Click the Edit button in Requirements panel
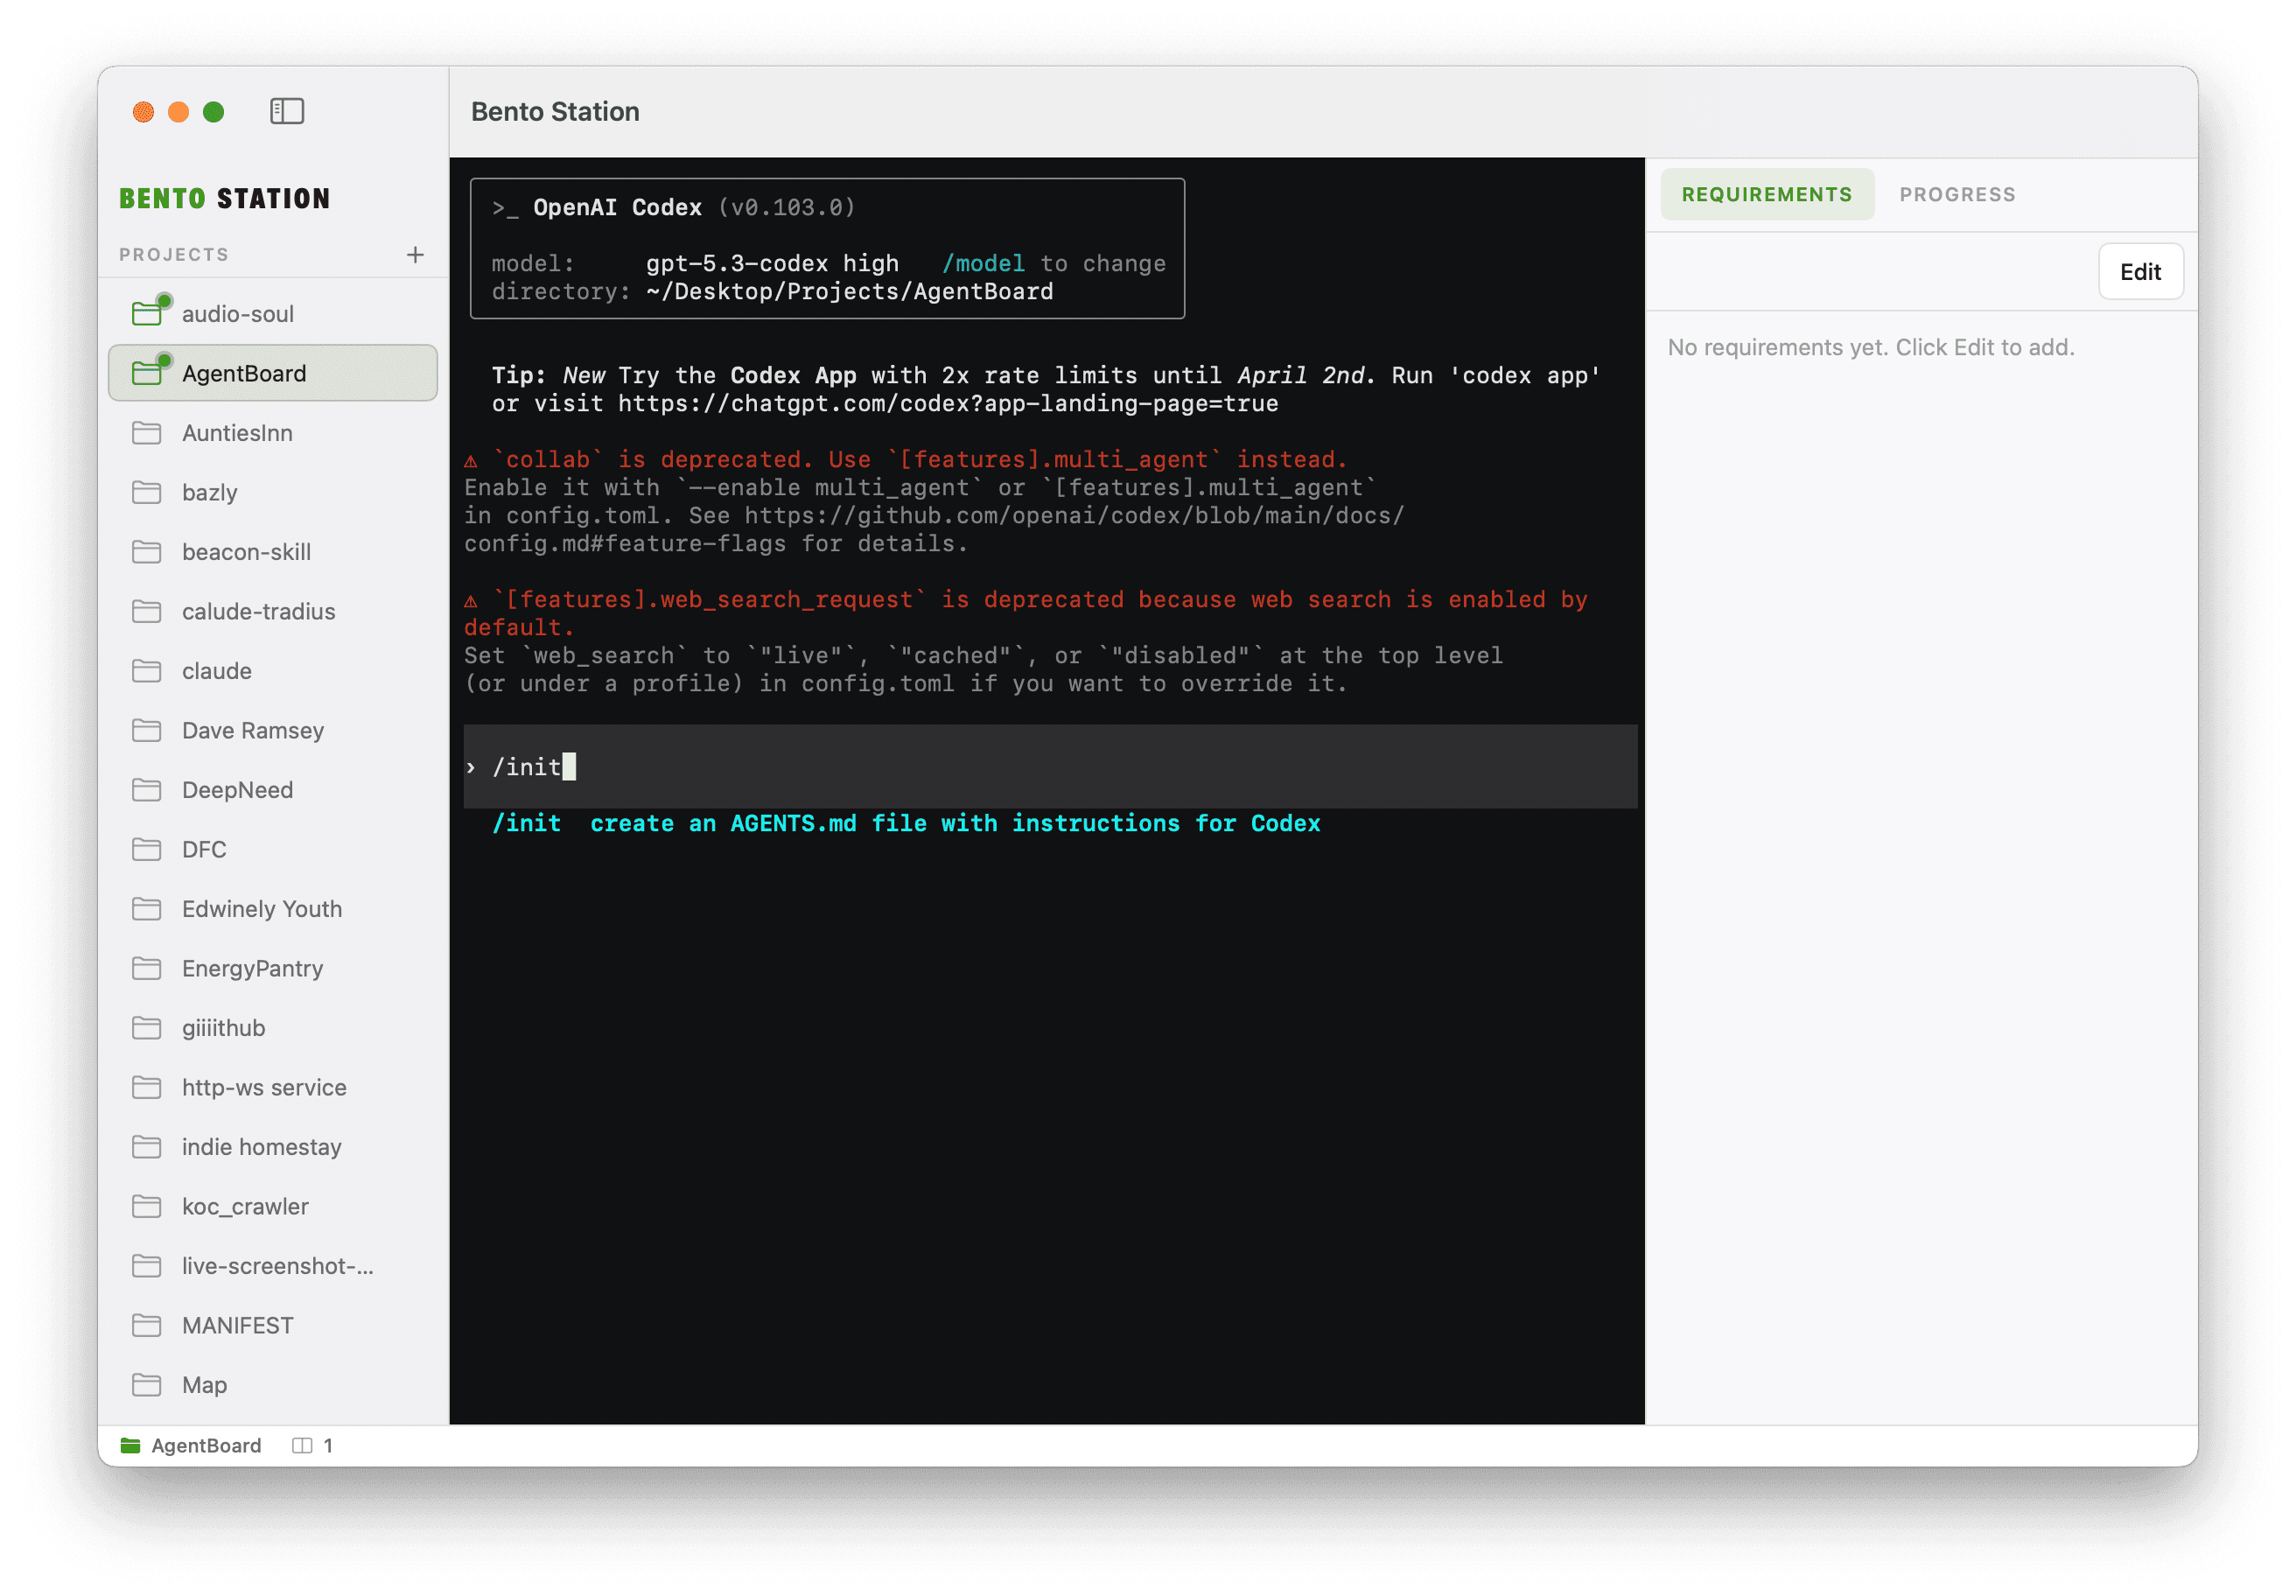The image size is (2296, 1596). pyautogui.click(x=2140, y=271)
